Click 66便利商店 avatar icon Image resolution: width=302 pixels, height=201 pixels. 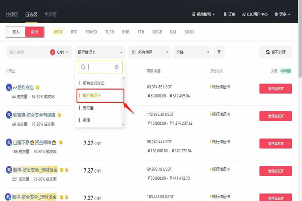(x=9, y=87)
